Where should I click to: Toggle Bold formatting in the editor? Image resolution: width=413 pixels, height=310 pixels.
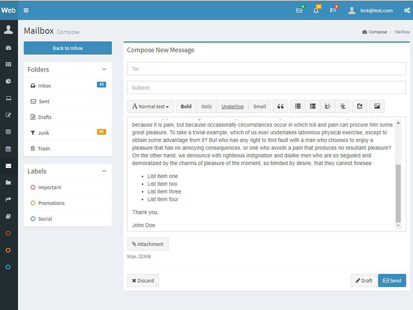pos(186,106)
